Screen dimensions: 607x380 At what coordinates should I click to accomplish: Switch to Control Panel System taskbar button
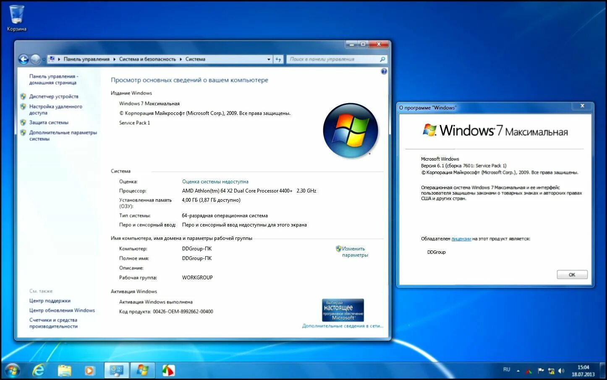point(116,370)
